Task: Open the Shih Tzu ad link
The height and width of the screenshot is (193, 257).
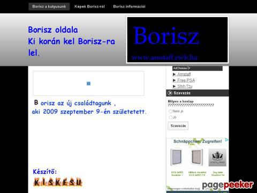Action: coord(185,86)
